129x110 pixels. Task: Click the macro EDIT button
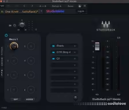[x=16, y=99]
